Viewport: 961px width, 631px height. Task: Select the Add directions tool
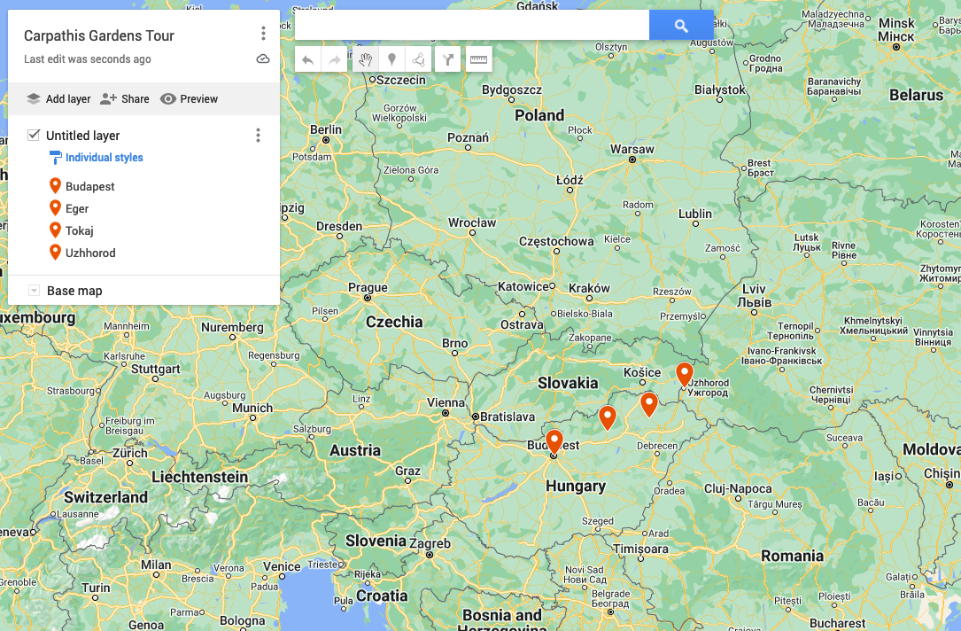447,58
